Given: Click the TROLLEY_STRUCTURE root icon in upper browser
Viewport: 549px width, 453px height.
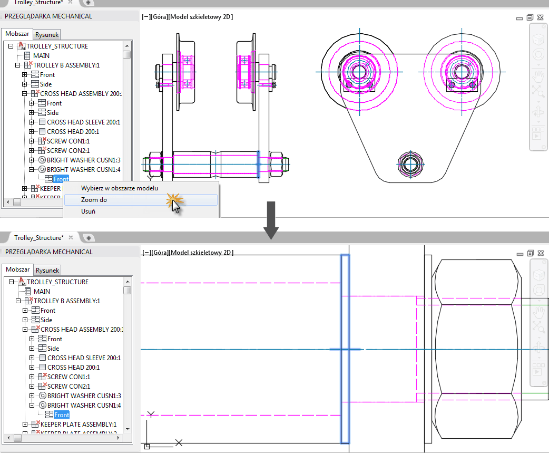Looking at the screenshot, I should point(22,46).
